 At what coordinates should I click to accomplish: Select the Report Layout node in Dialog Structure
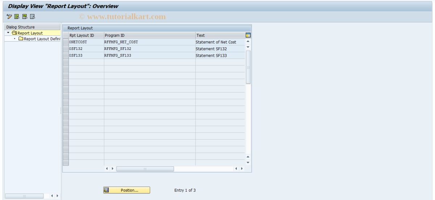point(30,33)
